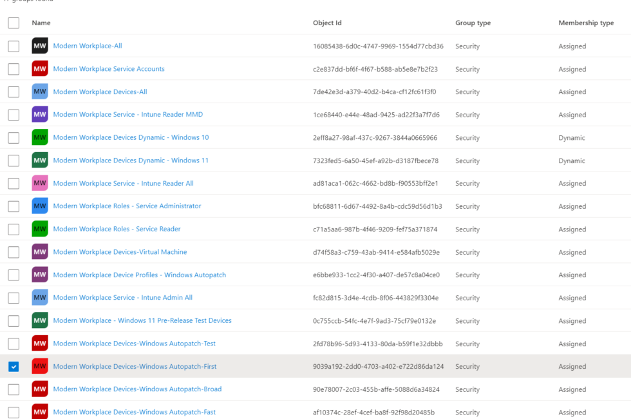Viewport: 631px width, 419px height.
Task: Check the box for Modern Workplace-All
Action: click(x=14, y=46)
